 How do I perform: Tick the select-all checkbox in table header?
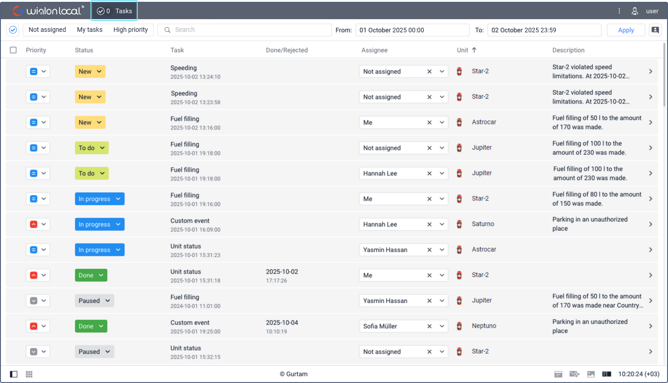click(x=13, y=50)
